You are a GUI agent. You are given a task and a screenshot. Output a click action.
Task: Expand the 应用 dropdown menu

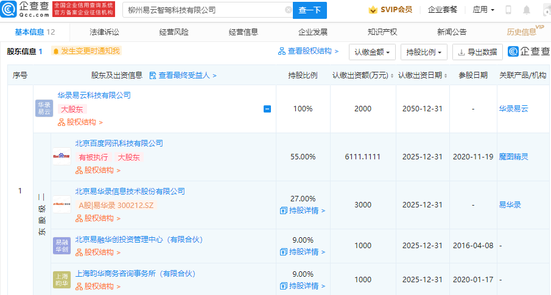pos(483,10)
